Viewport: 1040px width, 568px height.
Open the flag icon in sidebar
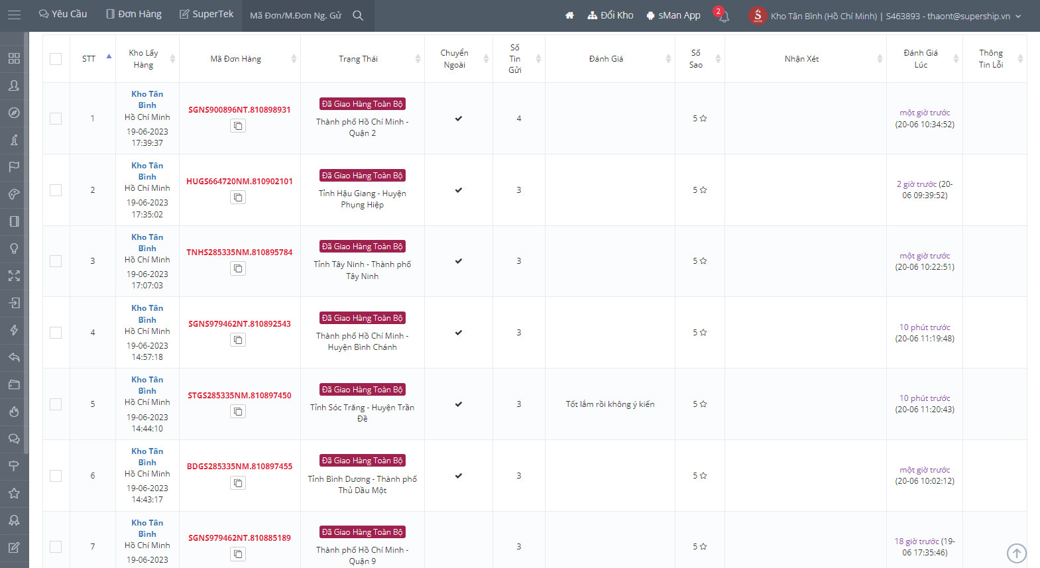[14, 167]
